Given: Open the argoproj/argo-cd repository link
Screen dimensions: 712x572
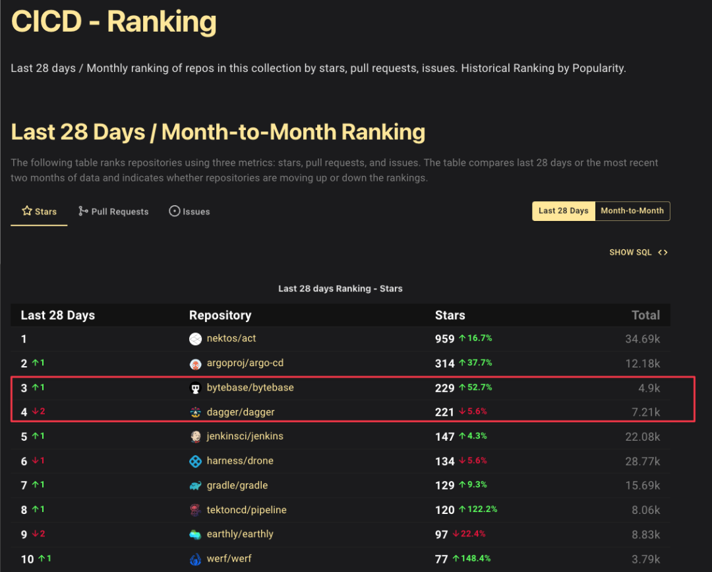Looking at the screenshot, I should pos(245,363).
